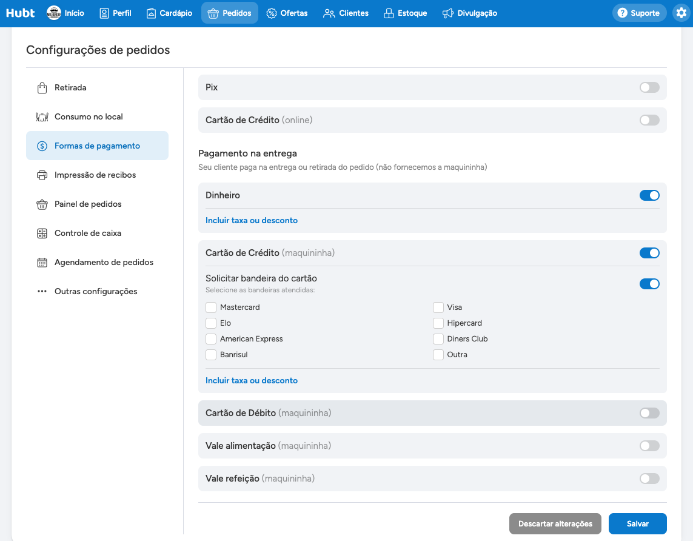Enable Cartão de Crédito (online) toggle
The image size is (693, 541).
pos(649,120)
